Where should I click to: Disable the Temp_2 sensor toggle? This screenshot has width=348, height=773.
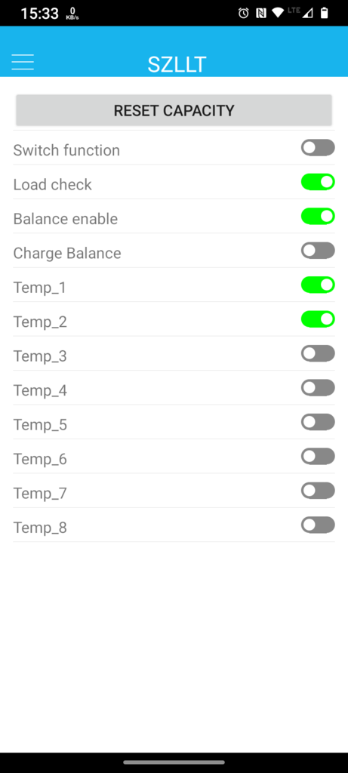[318, 319]
